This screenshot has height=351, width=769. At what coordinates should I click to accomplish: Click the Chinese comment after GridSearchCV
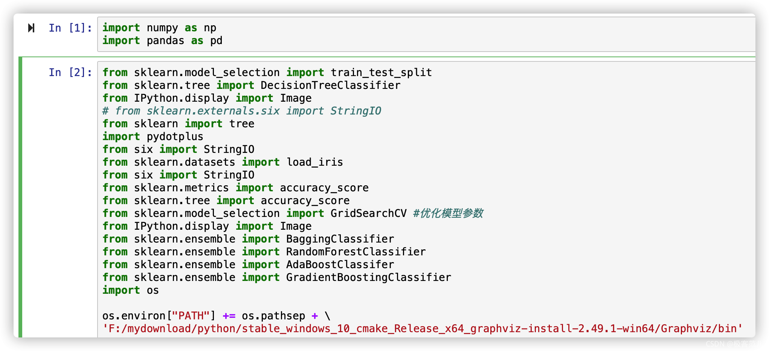[448, 213]
